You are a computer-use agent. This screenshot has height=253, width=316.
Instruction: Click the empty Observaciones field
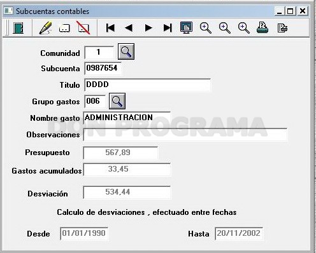pyautogui.click(x=185, y=134)
